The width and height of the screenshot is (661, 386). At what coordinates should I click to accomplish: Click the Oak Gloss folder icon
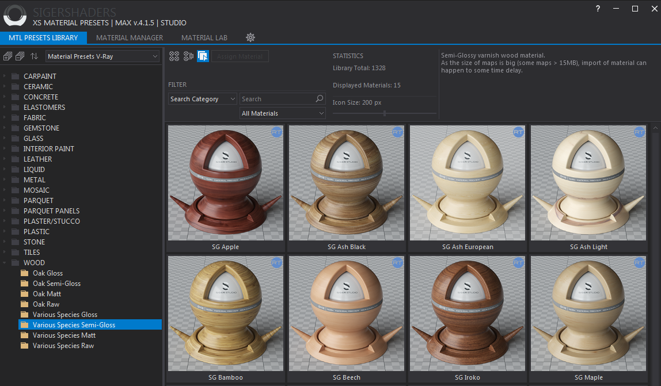(x=25, y=273)
